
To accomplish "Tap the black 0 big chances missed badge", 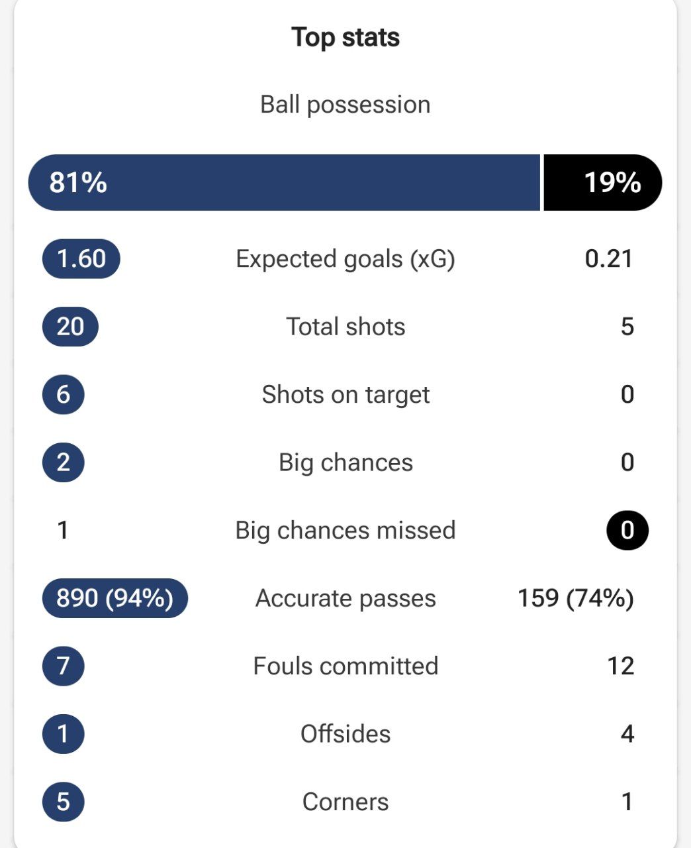I will tap(627, 531).
